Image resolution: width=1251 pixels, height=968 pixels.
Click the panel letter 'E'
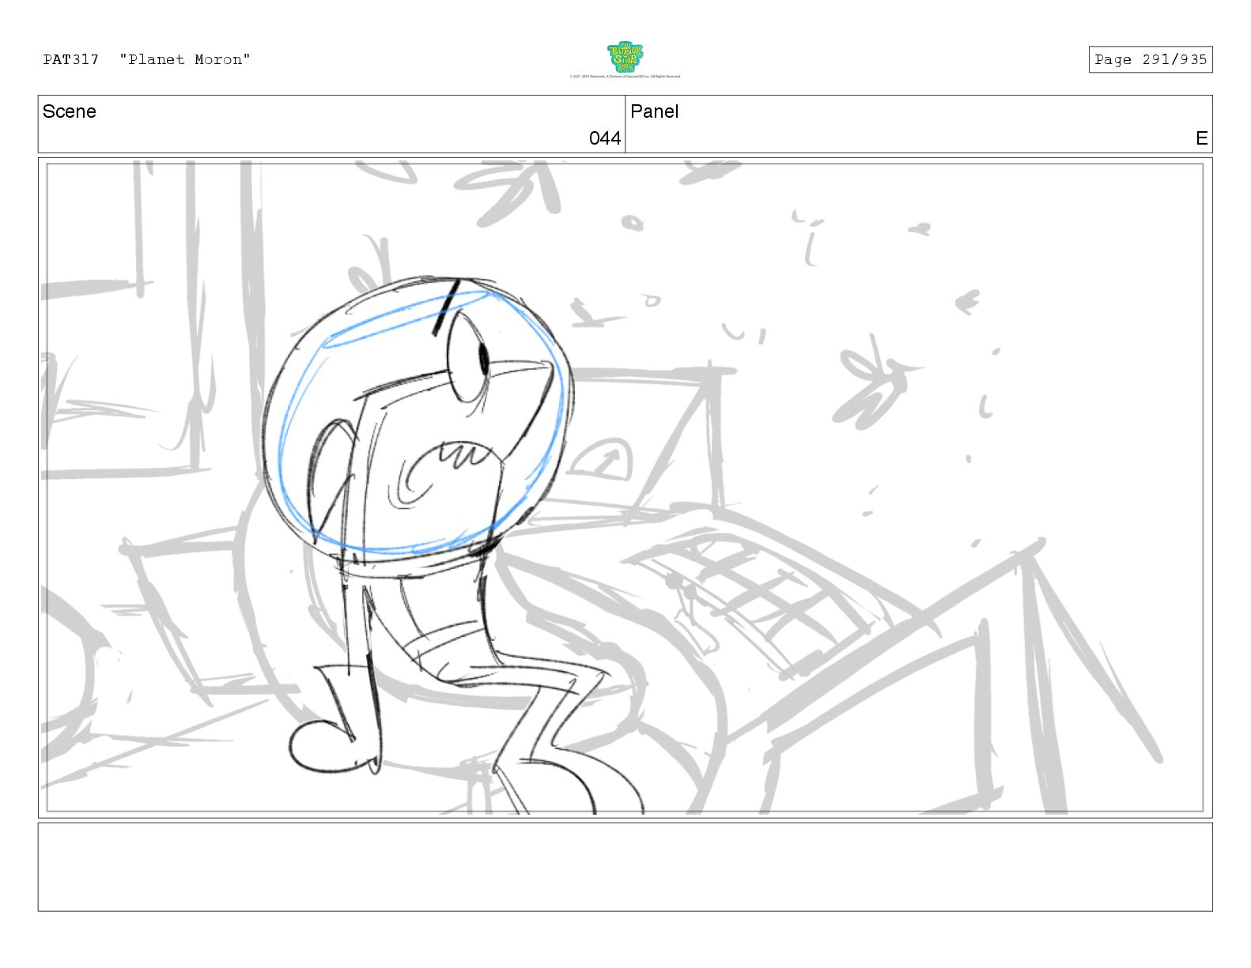1201,138
